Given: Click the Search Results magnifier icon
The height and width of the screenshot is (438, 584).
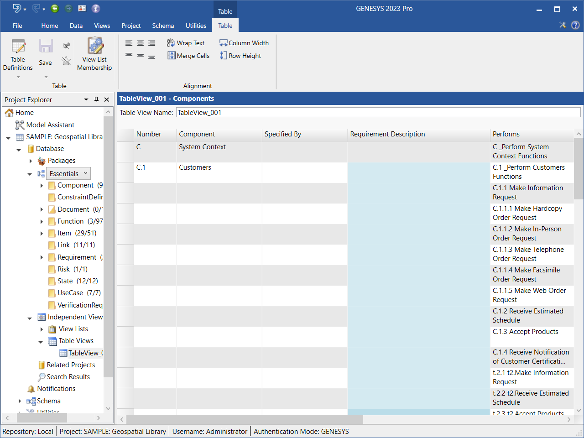Looking at the screenshot, I should point(42,377).
